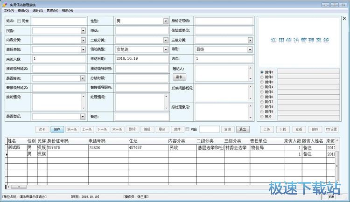Select the table cell 物价局
The height and width of the screenshot is (202, 350).
(267, 147)
